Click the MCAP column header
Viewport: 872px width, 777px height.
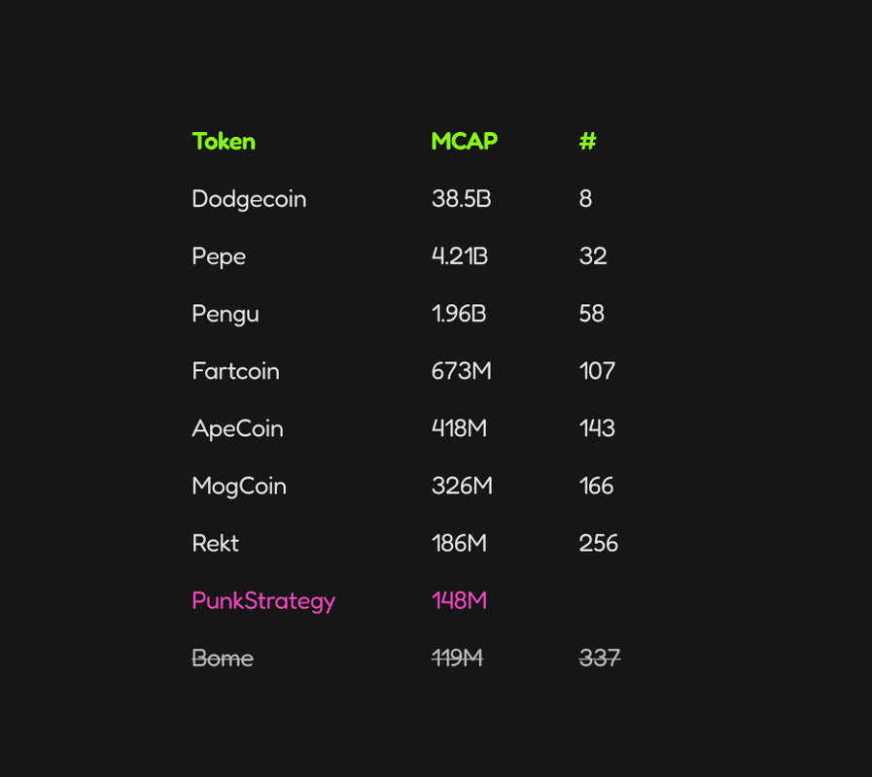click(x=464, y=142)
